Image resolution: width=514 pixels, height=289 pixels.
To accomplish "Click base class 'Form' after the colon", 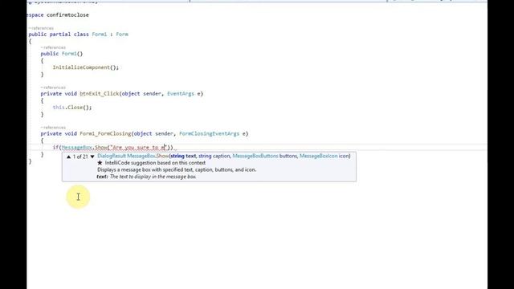I will pos(122,34).
